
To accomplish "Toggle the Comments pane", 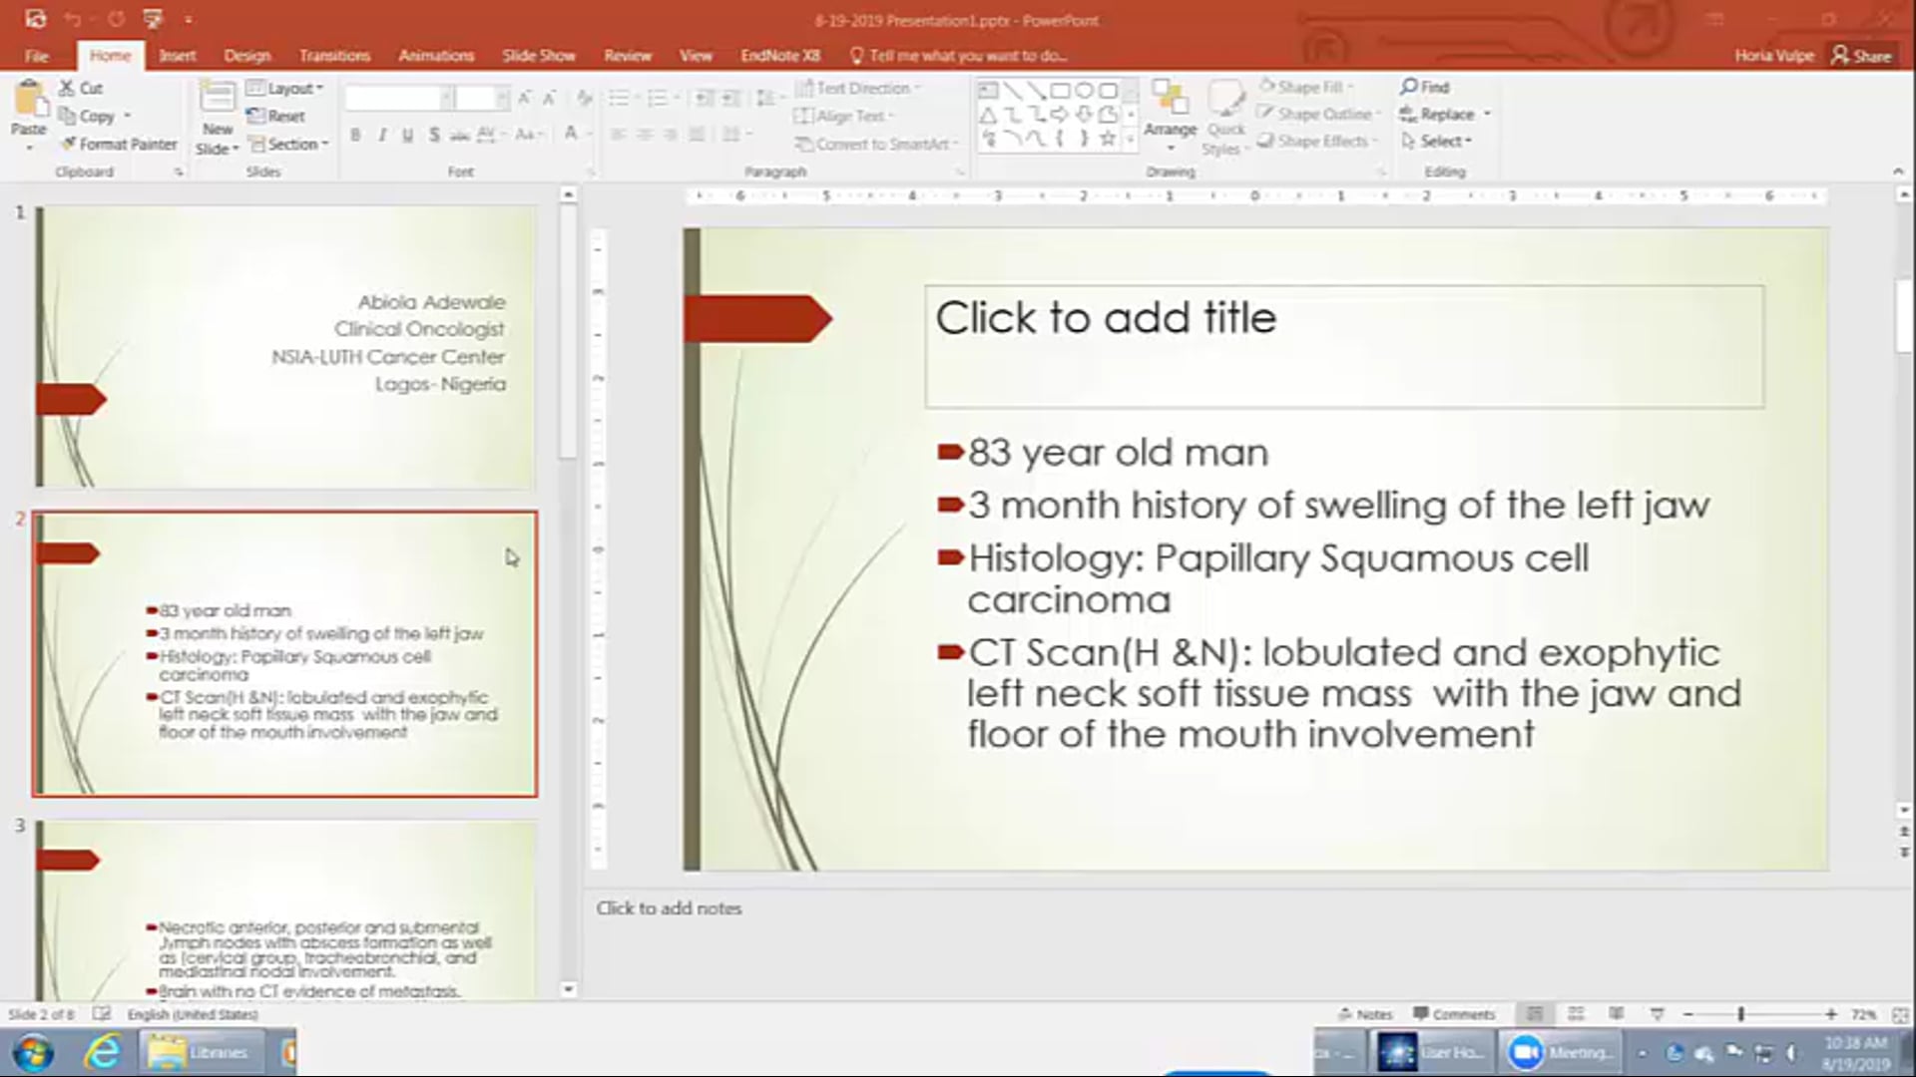I will coord(1453,1014).
